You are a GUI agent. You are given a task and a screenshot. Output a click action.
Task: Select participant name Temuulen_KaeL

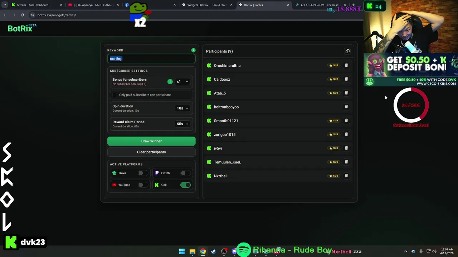(x=228, y=162)
